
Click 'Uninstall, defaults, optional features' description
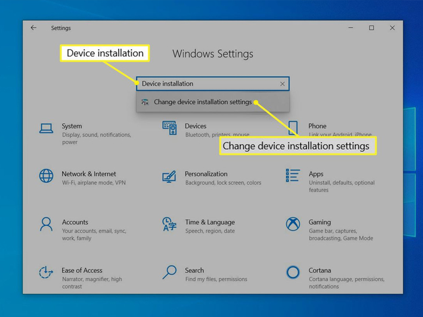342,186
